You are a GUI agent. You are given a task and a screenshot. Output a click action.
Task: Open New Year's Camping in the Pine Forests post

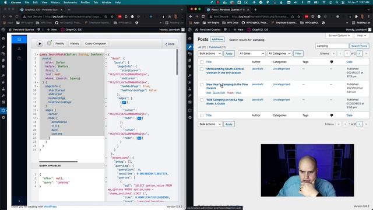[x=227, y=86]
